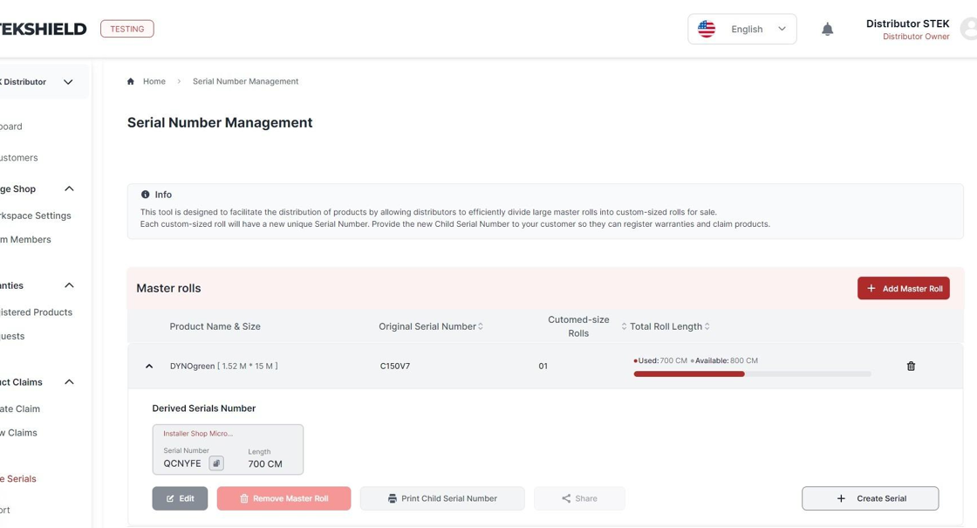Collapse the DYNOgreen master roll row
Viewport: 977px width, 528px height.
click(149, 366)
